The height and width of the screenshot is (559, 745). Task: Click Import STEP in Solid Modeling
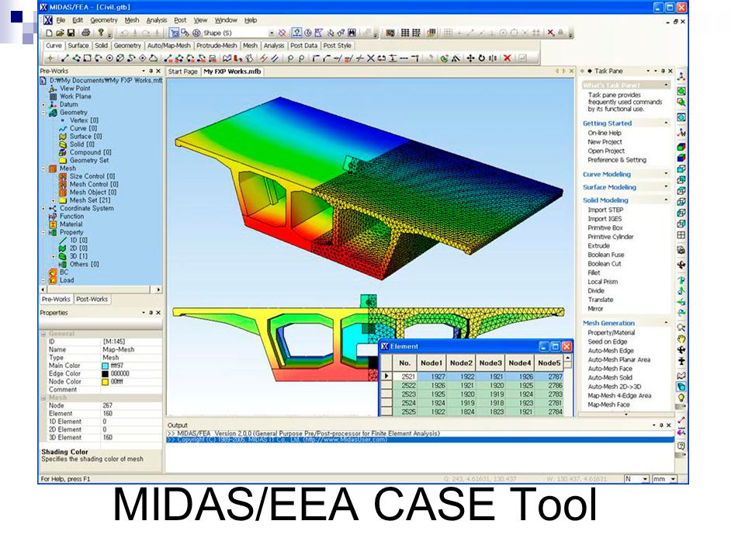coord(605,210)
